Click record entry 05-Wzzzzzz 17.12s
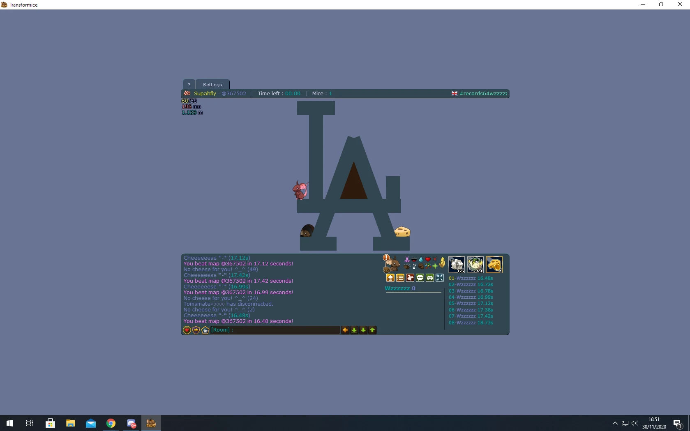The height and width of the screenshot is (431, 690). pyautogui.click(x=471, y=303)
